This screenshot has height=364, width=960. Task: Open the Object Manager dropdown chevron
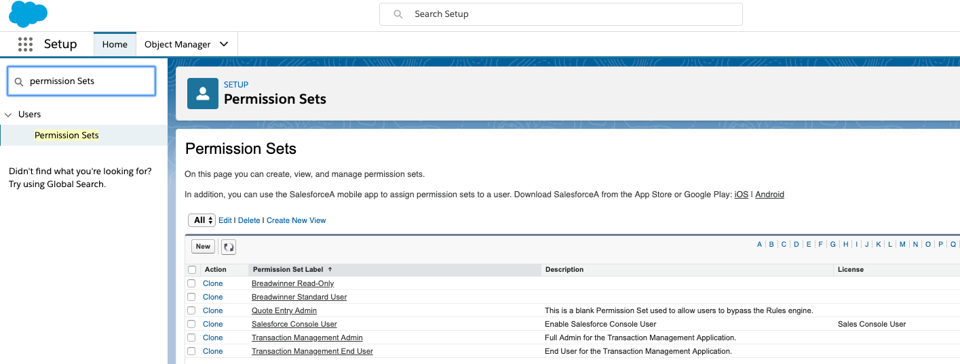(224, 44)
